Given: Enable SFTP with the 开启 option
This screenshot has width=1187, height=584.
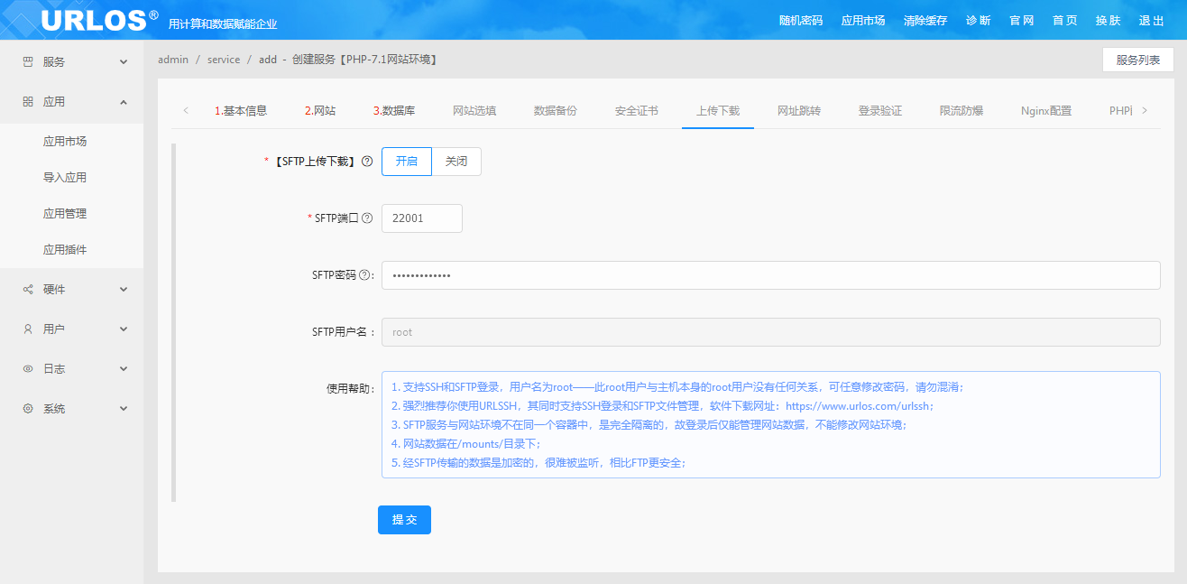Looking at the screenshot, I should pyautogui.click(x=407, y=162).
